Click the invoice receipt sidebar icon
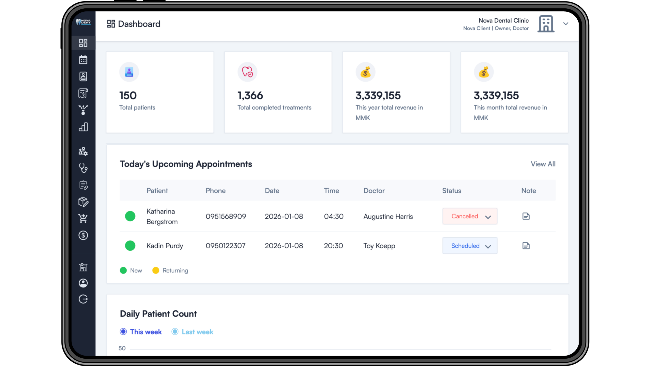This screenshot has height=366, width=650. click(83, 93)
